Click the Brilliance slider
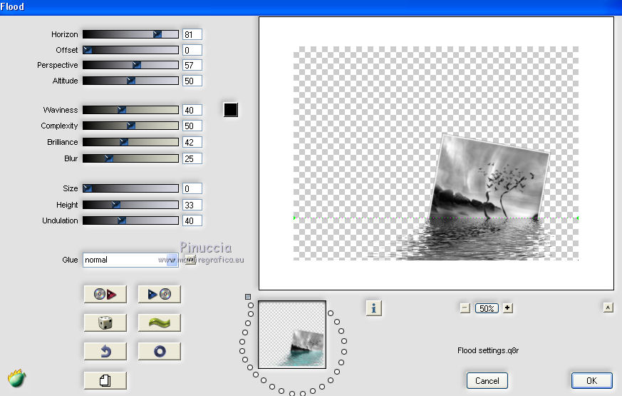Image resolution: width=622 pixels, height=396 pixels. pyautogui.click(x=130, y=142)
